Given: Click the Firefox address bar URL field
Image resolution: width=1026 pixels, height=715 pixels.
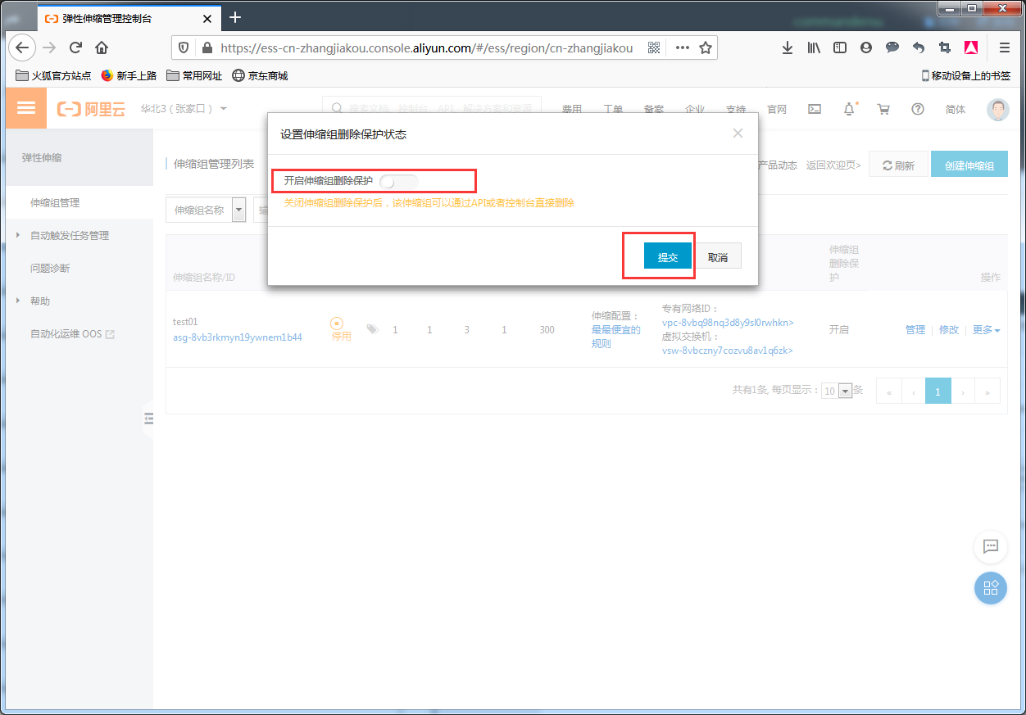Looking at the screenshot, I should 426,48.
